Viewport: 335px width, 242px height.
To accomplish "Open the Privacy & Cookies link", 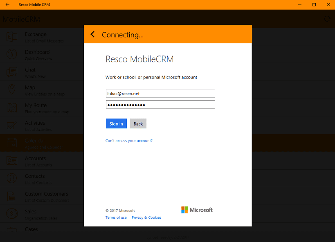I will (146, 217).
